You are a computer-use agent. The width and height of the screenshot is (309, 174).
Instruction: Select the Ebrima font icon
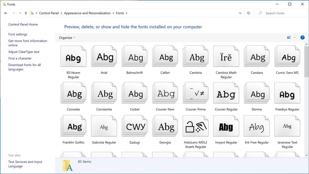coord(256,93)
